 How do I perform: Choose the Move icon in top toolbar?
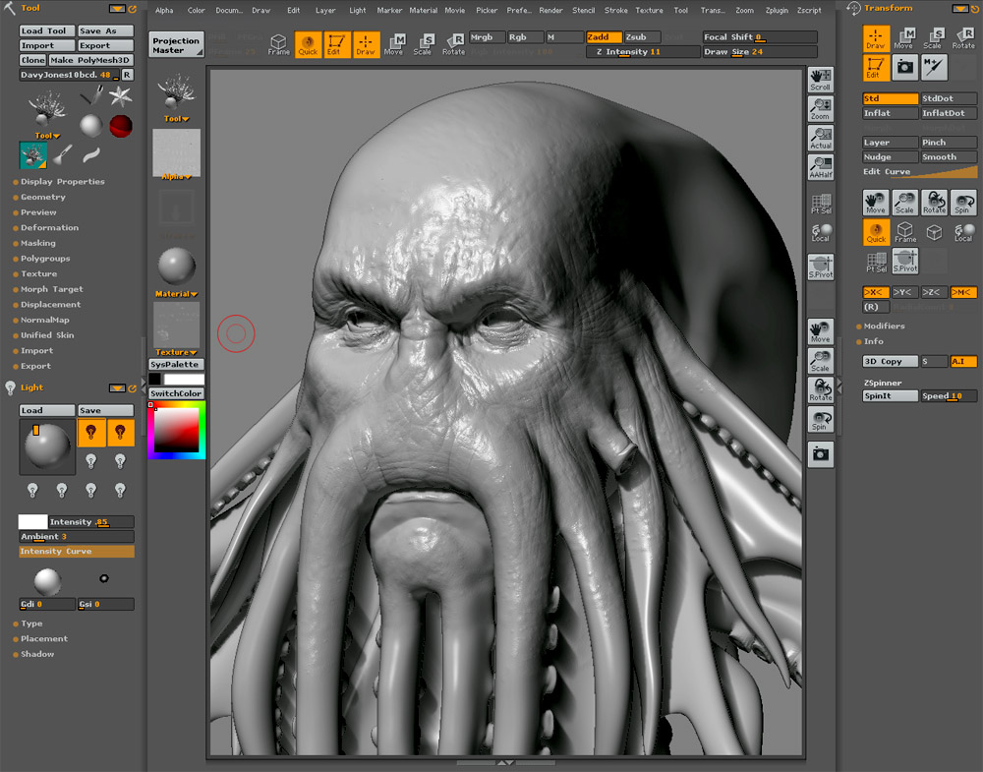(x=394, y=44)
